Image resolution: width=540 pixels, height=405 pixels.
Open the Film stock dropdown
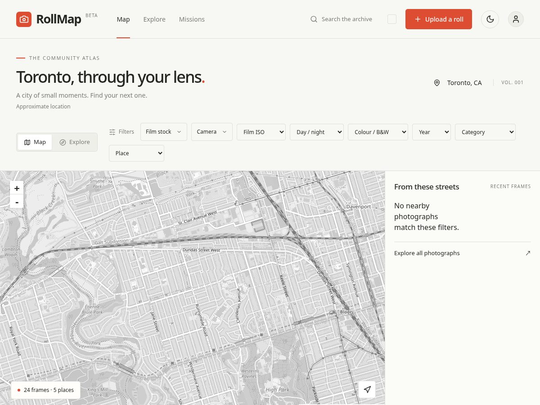[164, 132]
